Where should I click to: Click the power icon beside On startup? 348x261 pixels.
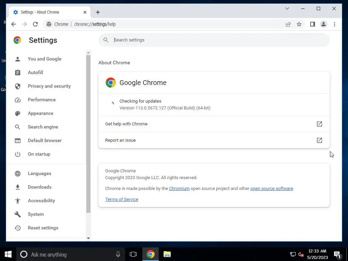coord(18,154)
